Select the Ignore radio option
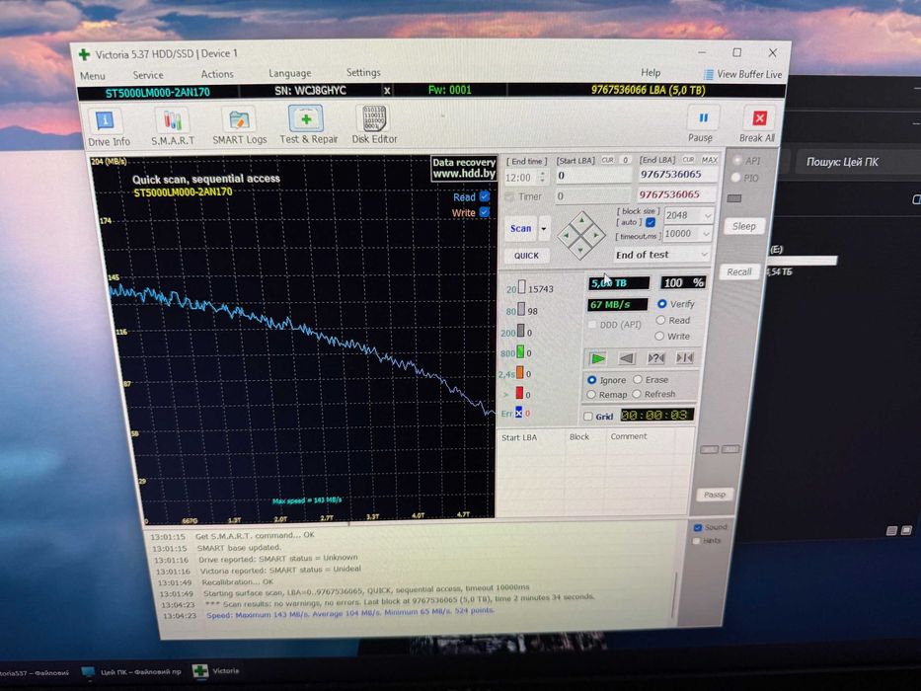This screenshot has height=691, width=921. tap(592, 380)
